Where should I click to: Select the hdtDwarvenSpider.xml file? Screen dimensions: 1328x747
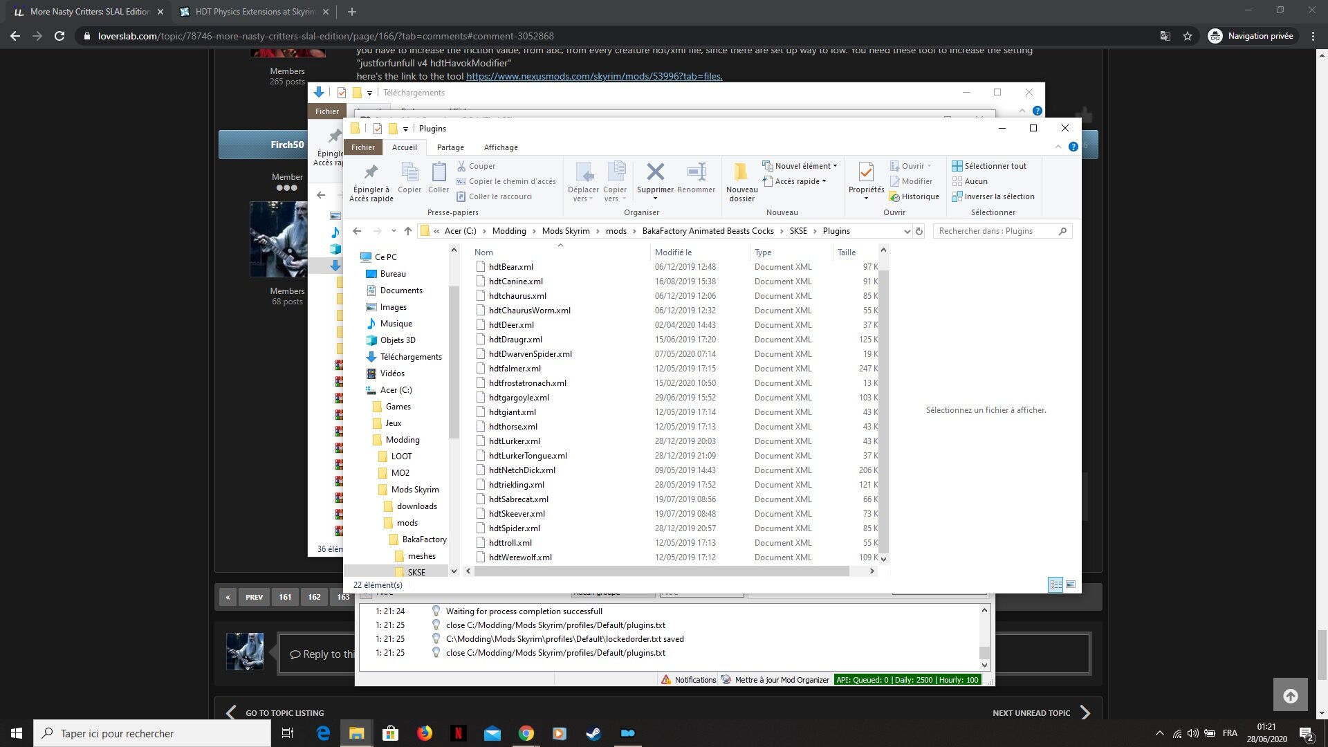pos(530,354)
